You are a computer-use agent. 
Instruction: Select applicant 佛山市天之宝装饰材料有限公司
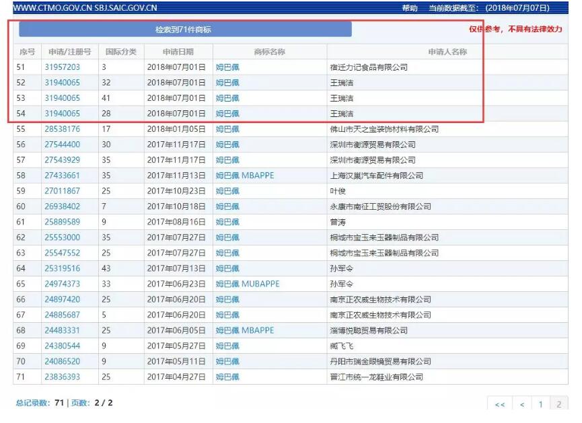tap(385, 129)
